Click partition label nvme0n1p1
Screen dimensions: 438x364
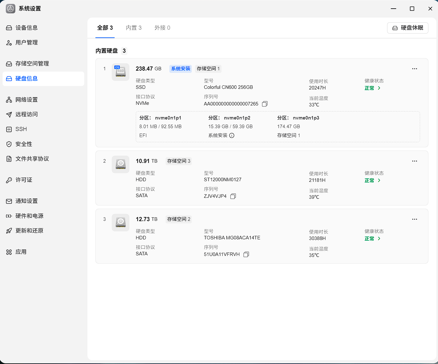(x=168, y=118)
